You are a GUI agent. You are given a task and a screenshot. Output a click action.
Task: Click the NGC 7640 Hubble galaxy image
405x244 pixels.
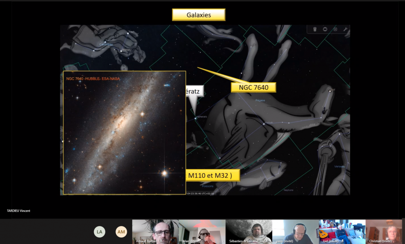[x=125, y=133]
